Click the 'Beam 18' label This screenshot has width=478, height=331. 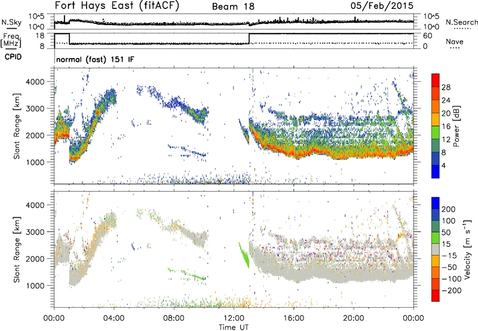click(x=233, y=7)
